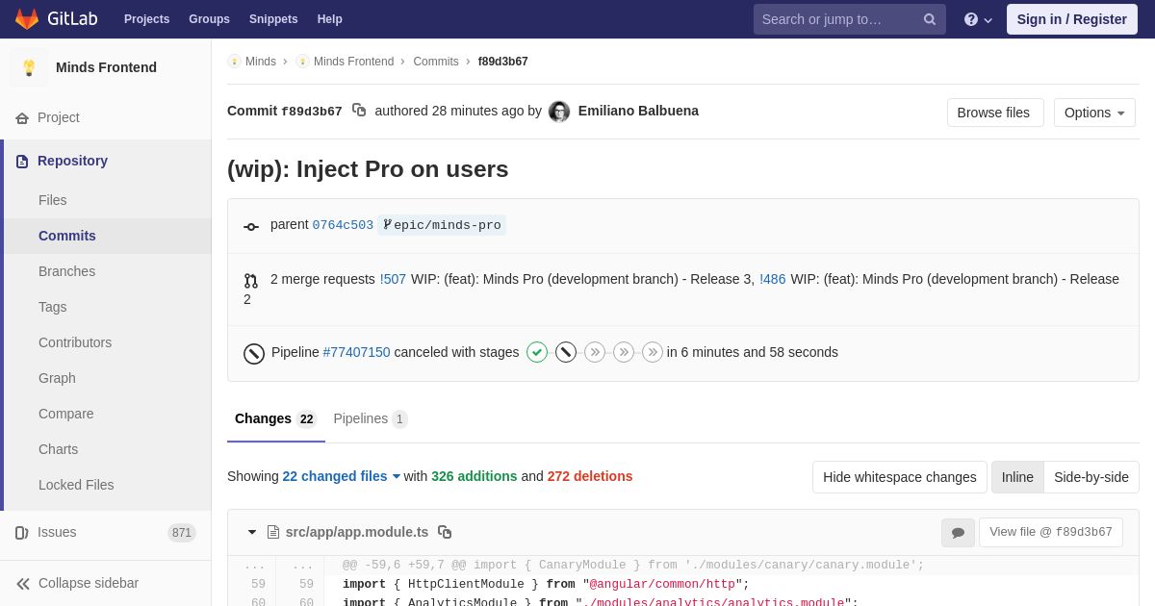Open pipeline #77407150 link
Image resolution: width=1155 pixels, height=606 pixels.
point(356,352)
